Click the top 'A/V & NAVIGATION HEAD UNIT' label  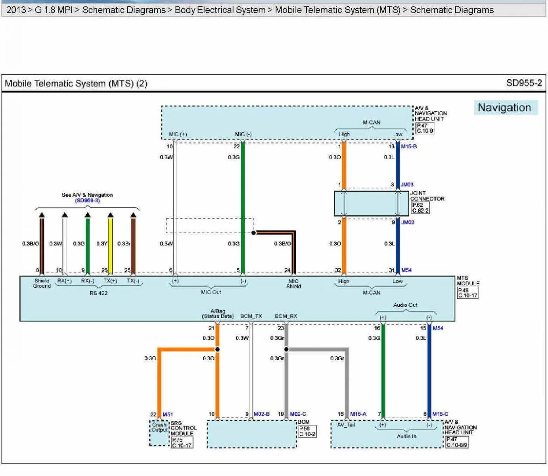click(x=431, y=113)
